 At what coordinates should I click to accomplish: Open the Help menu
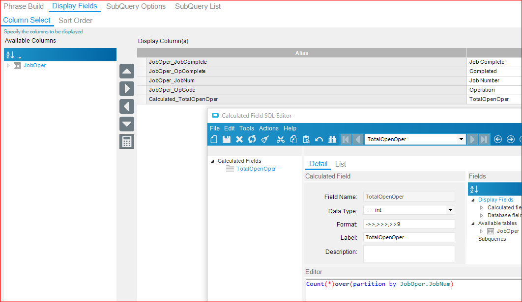290,128
